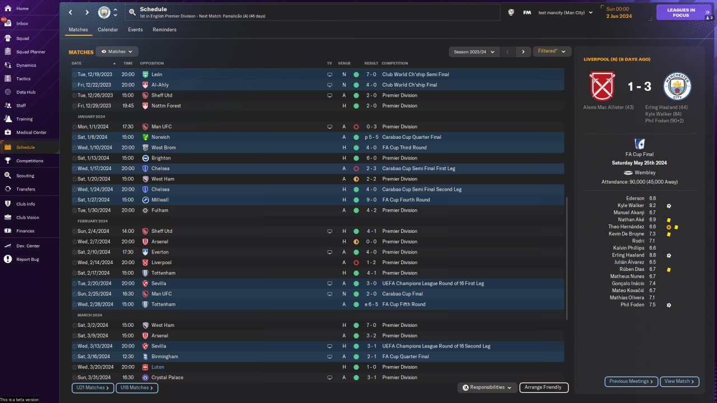Open U18 Matches
The image size is (717, 403).
pyautogui.click(x=137, y=387)
